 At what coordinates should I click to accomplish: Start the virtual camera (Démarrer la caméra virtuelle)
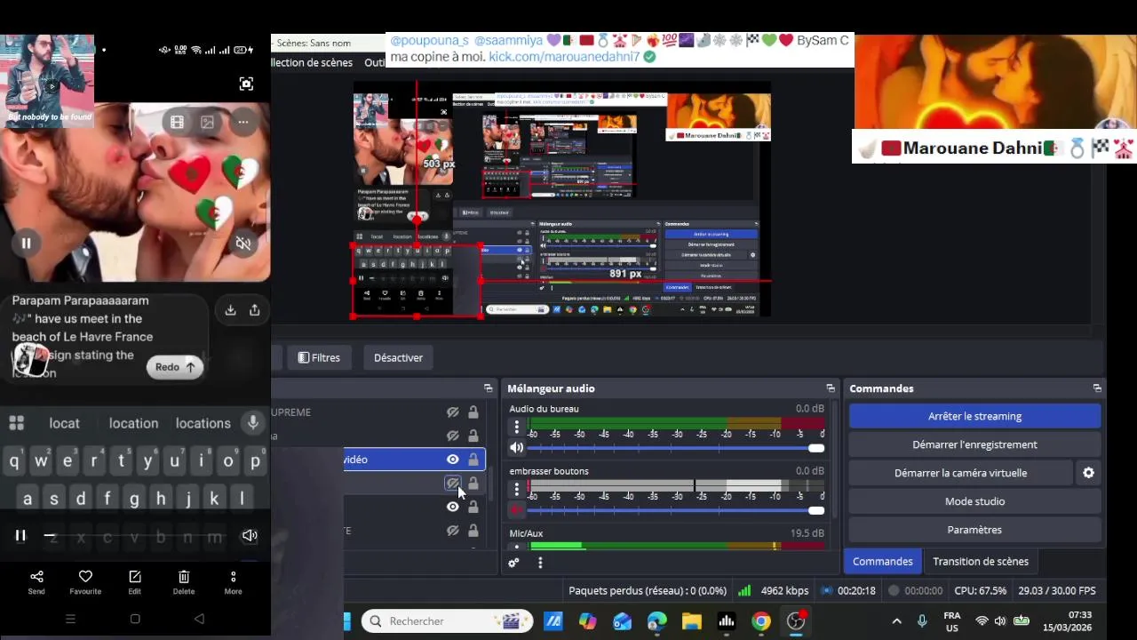(x=960, y=473)
